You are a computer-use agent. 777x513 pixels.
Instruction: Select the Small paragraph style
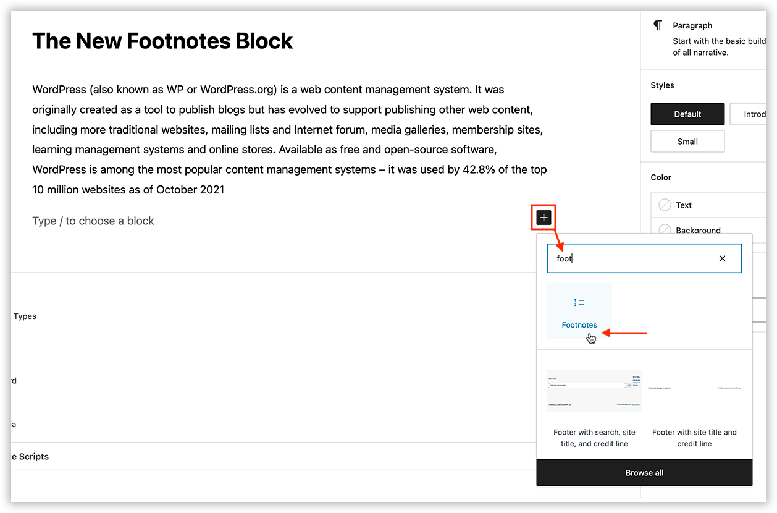tap(687, 141)
